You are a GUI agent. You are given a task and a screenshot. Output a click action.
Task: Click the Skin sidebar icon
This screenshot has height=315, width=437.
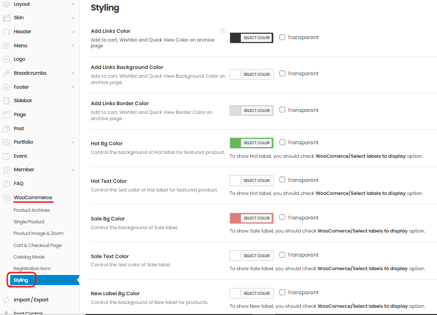click(6, 18)
